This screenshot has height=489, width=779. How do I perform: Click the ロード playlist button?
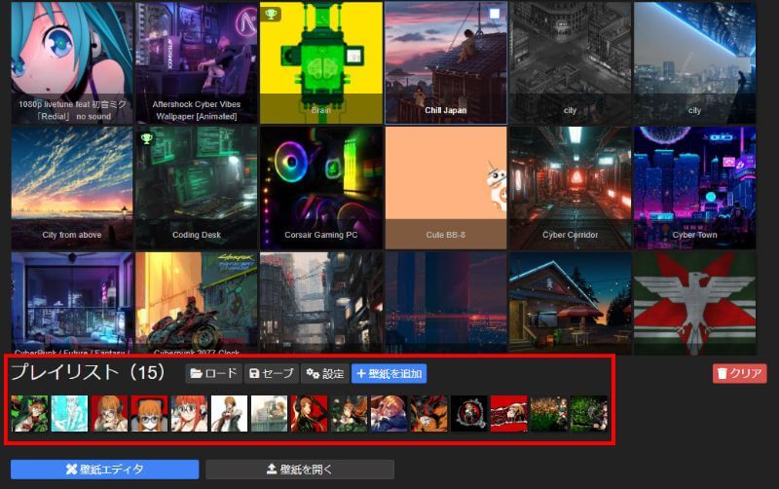tap(213, 373)
